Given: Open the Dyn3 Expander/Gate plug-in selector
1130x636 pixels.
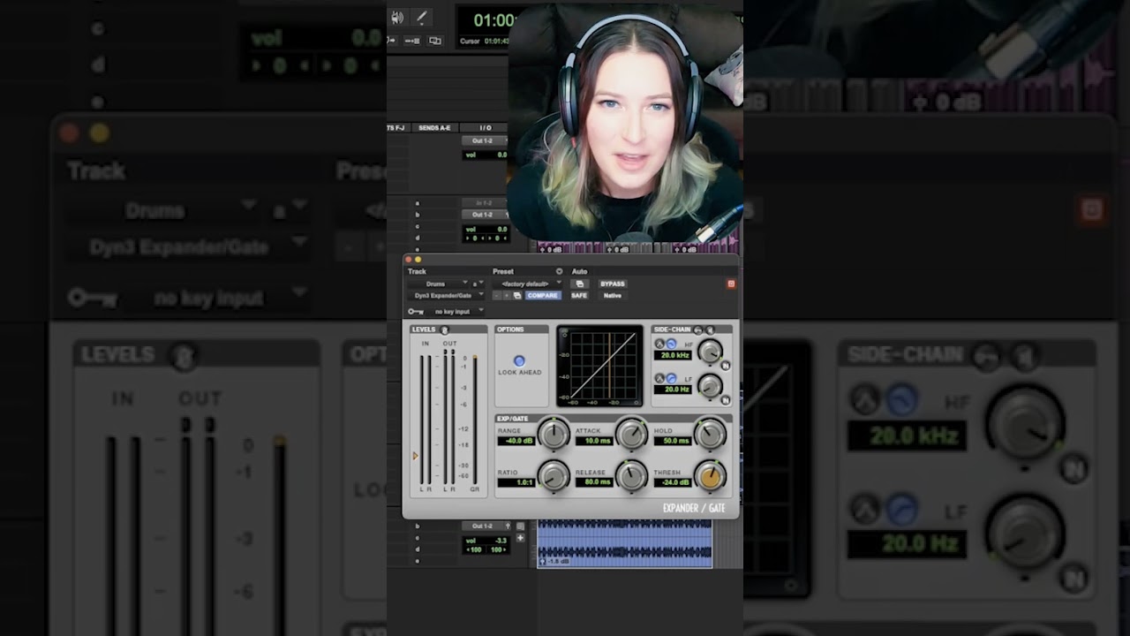Looking at the screenshot, I should tap(447, 296).
